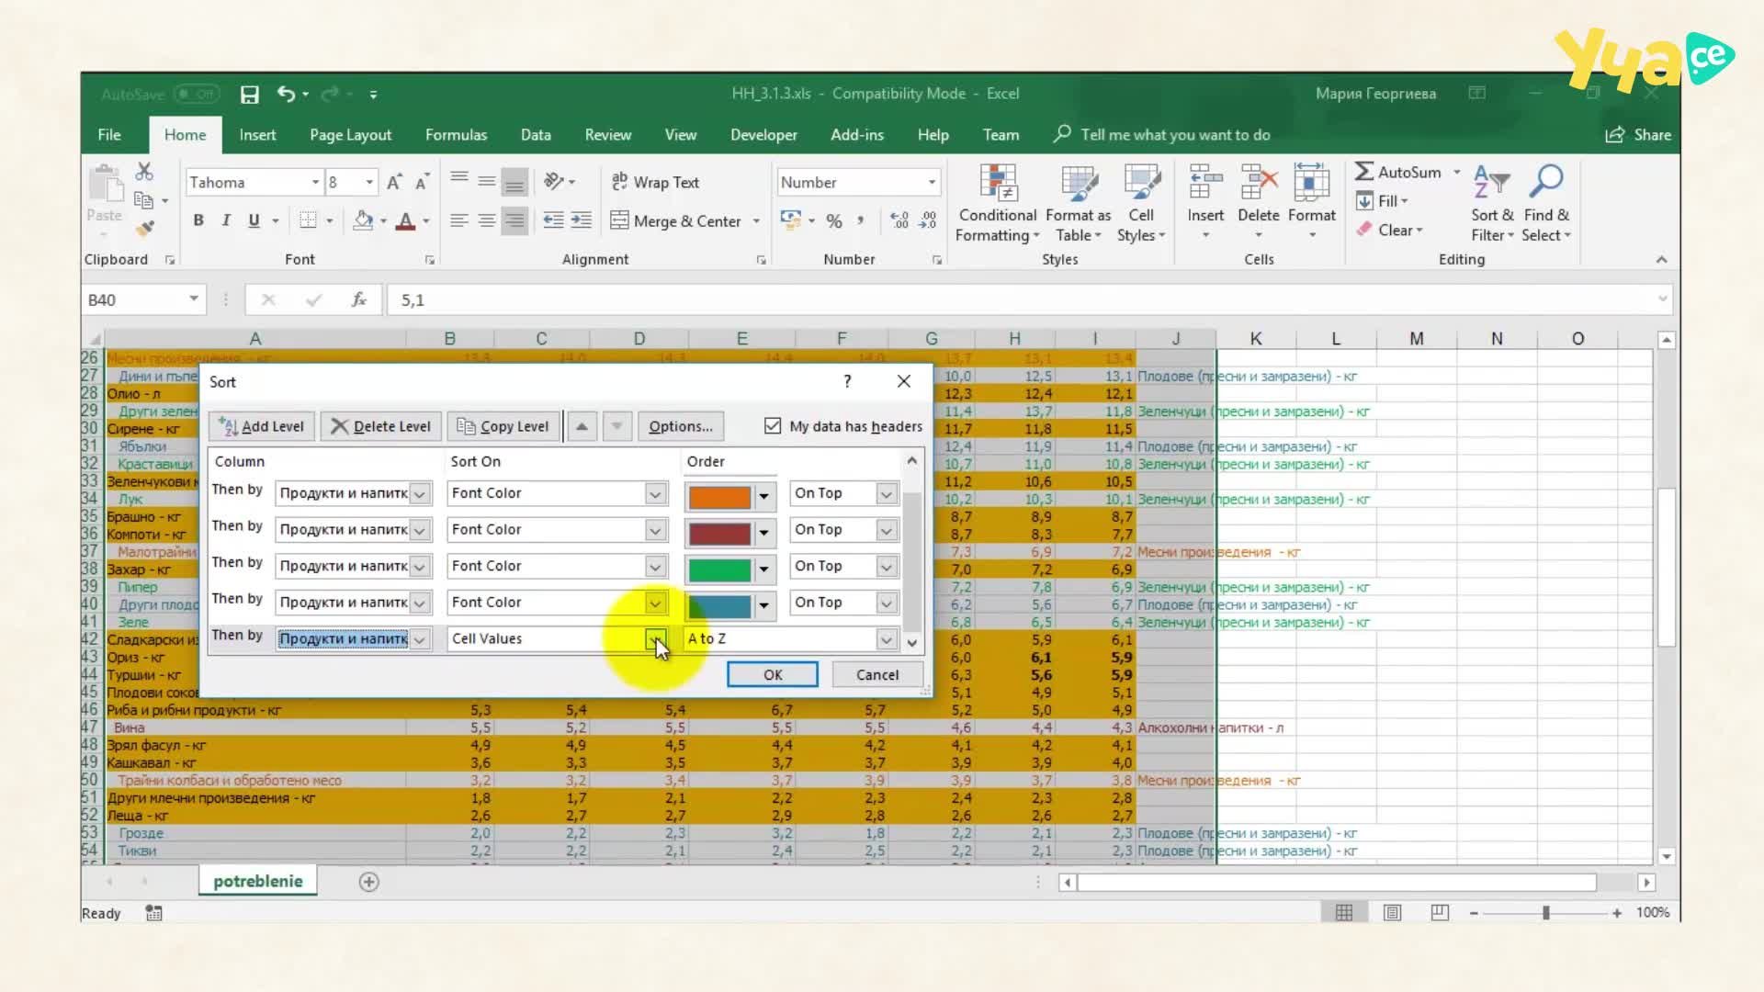The height and width of the screenshot is (992, 1764).
Task: Click the Percent Style icon
Action: pyautogui.click(x=834, y=220)
